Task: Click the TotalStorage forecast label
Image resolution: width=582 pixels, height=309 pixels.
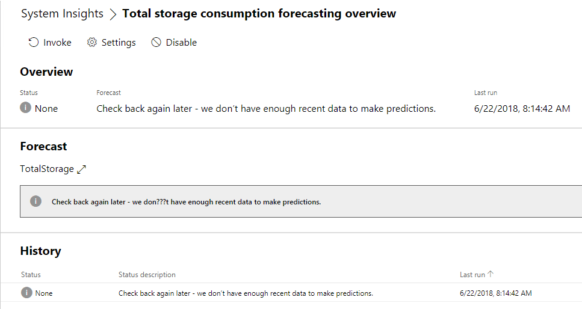Action: [x=47, y=170]
